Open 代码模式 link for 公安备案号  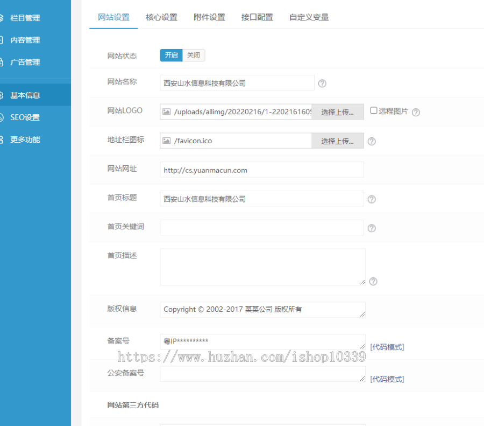tap(387, 379)
